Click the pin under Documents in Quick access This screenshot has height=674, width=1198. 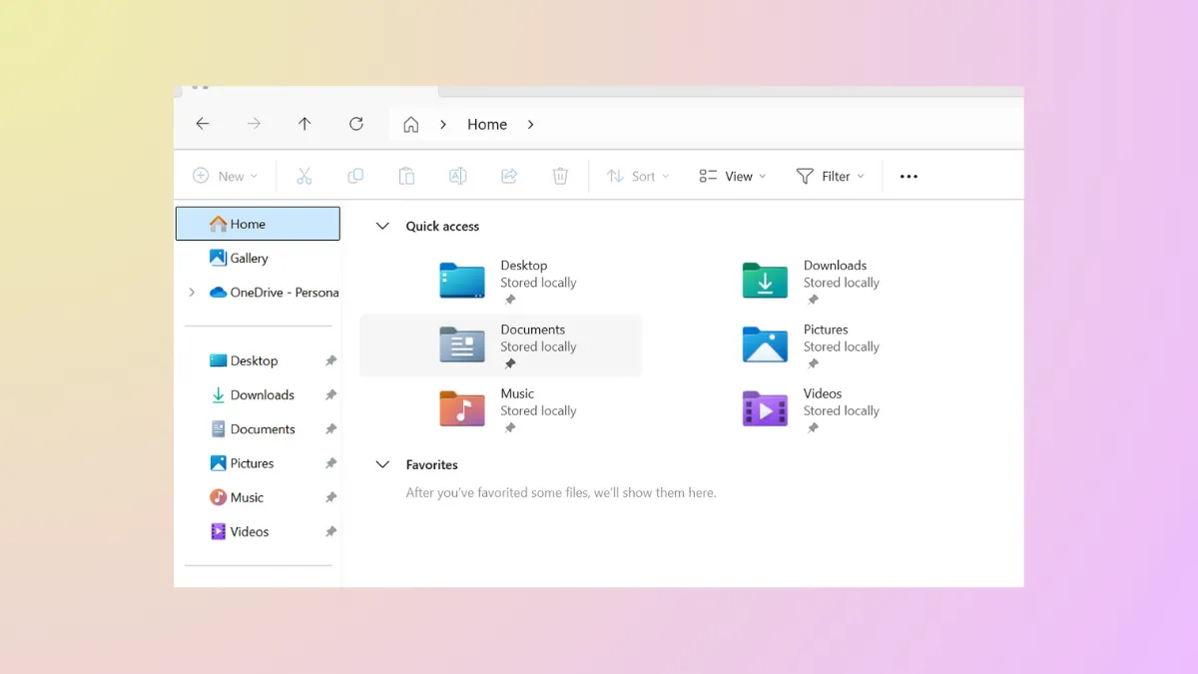click(x=509, y=364)
